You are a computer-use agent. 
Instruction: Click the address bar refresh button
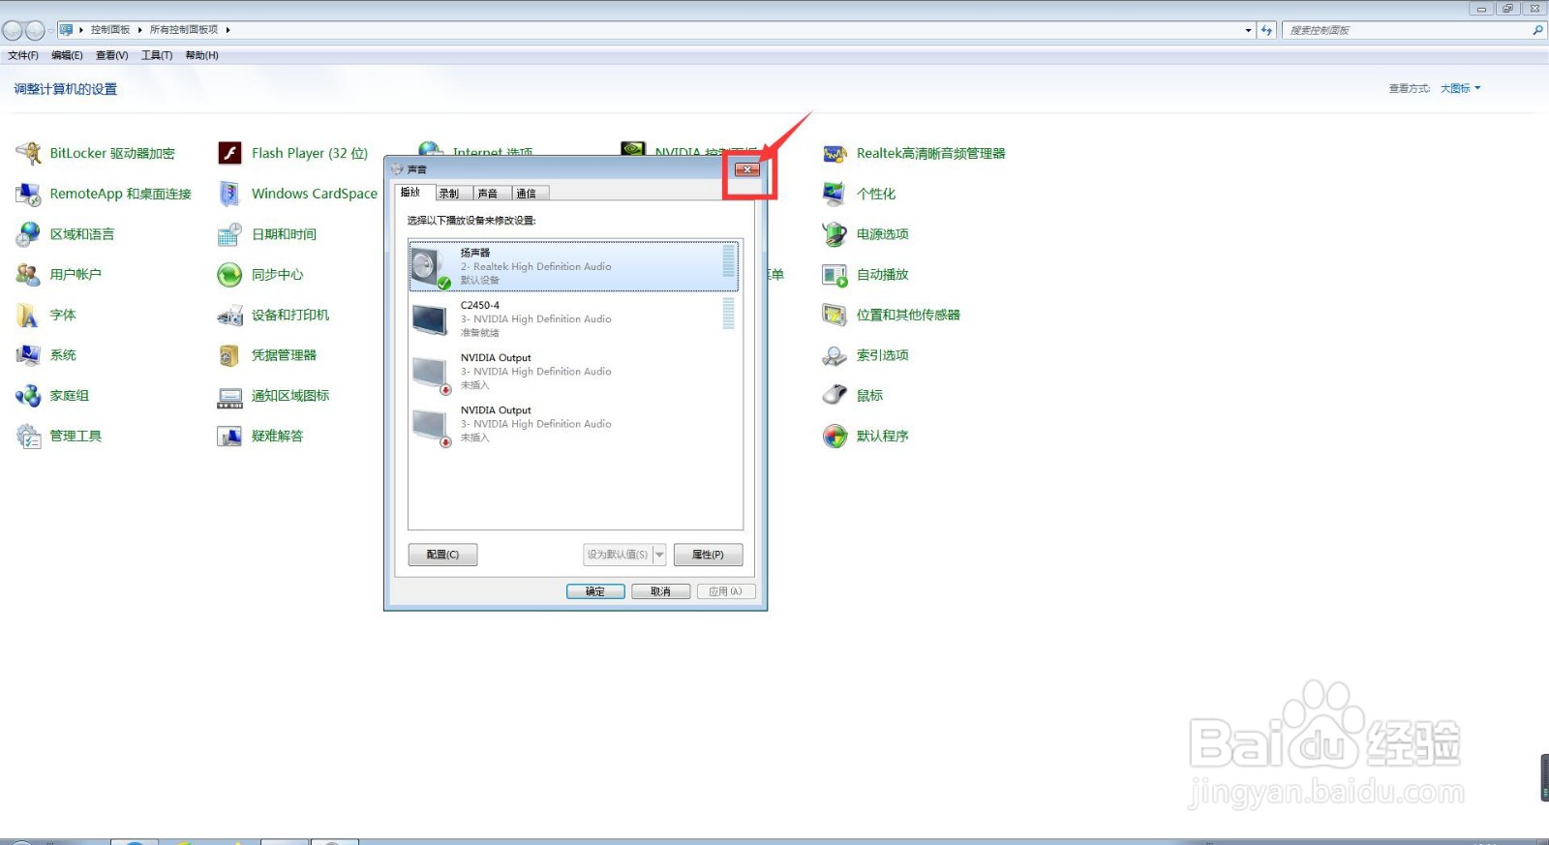1266,30
